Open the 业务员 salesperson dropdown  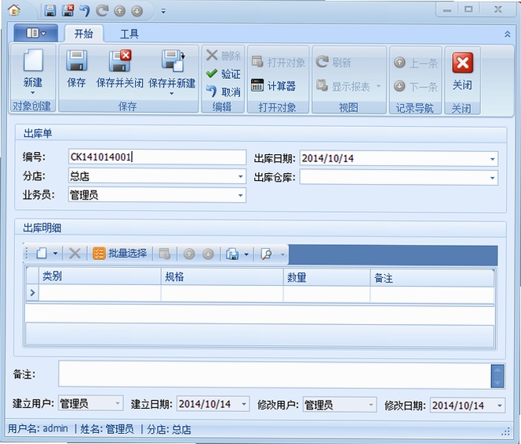pyautogui.click(x=240, y=195)
